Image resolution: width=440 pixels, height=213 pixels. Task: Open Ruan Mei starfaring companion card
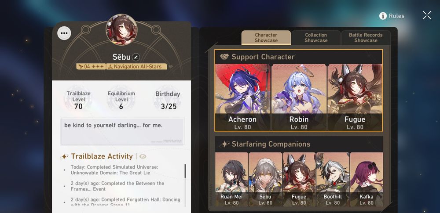pos(231,179)
